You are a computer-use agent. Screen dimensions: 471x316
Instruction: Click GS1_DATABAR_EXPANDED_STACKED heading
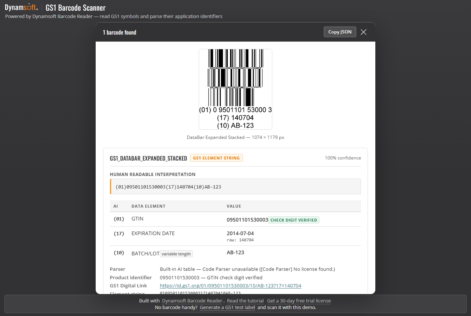point(149,158)
